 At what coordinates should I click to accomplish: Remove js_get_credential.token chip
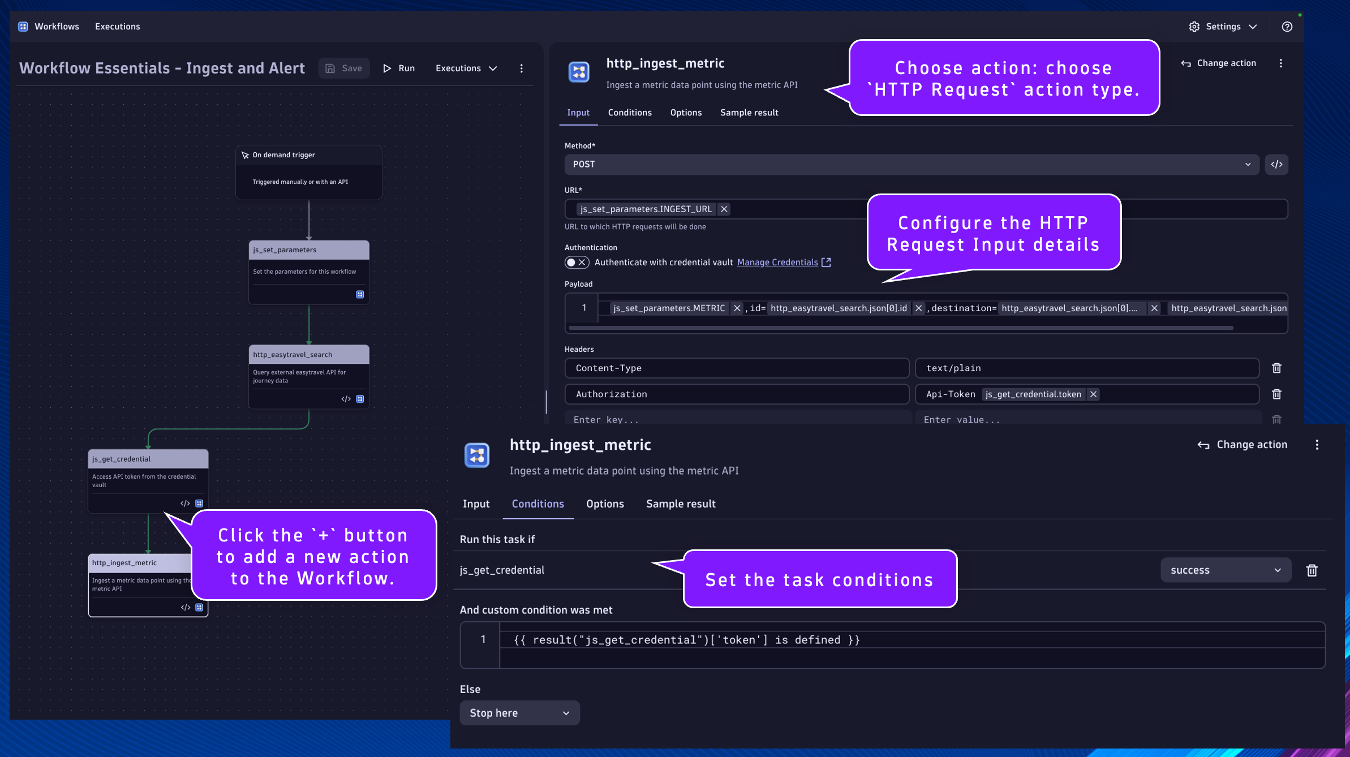tap(1093, 394)
